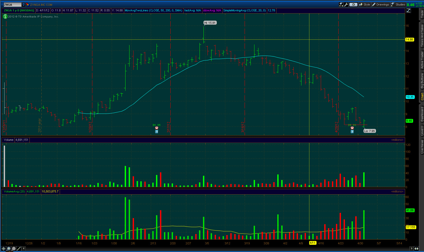Screen dimensions: 424x252
Task: Click the VolumeAvg (20) panel label
Action: pyautogui.click(x=14, y=191)
